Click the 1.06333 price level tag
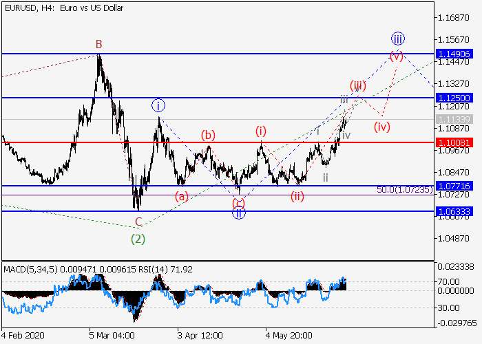482x344 pixels. 454,212
